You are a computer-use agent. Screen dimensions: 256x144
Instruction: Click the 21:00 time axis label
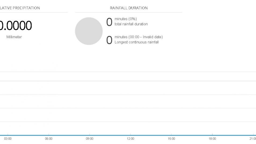(253, 139)
